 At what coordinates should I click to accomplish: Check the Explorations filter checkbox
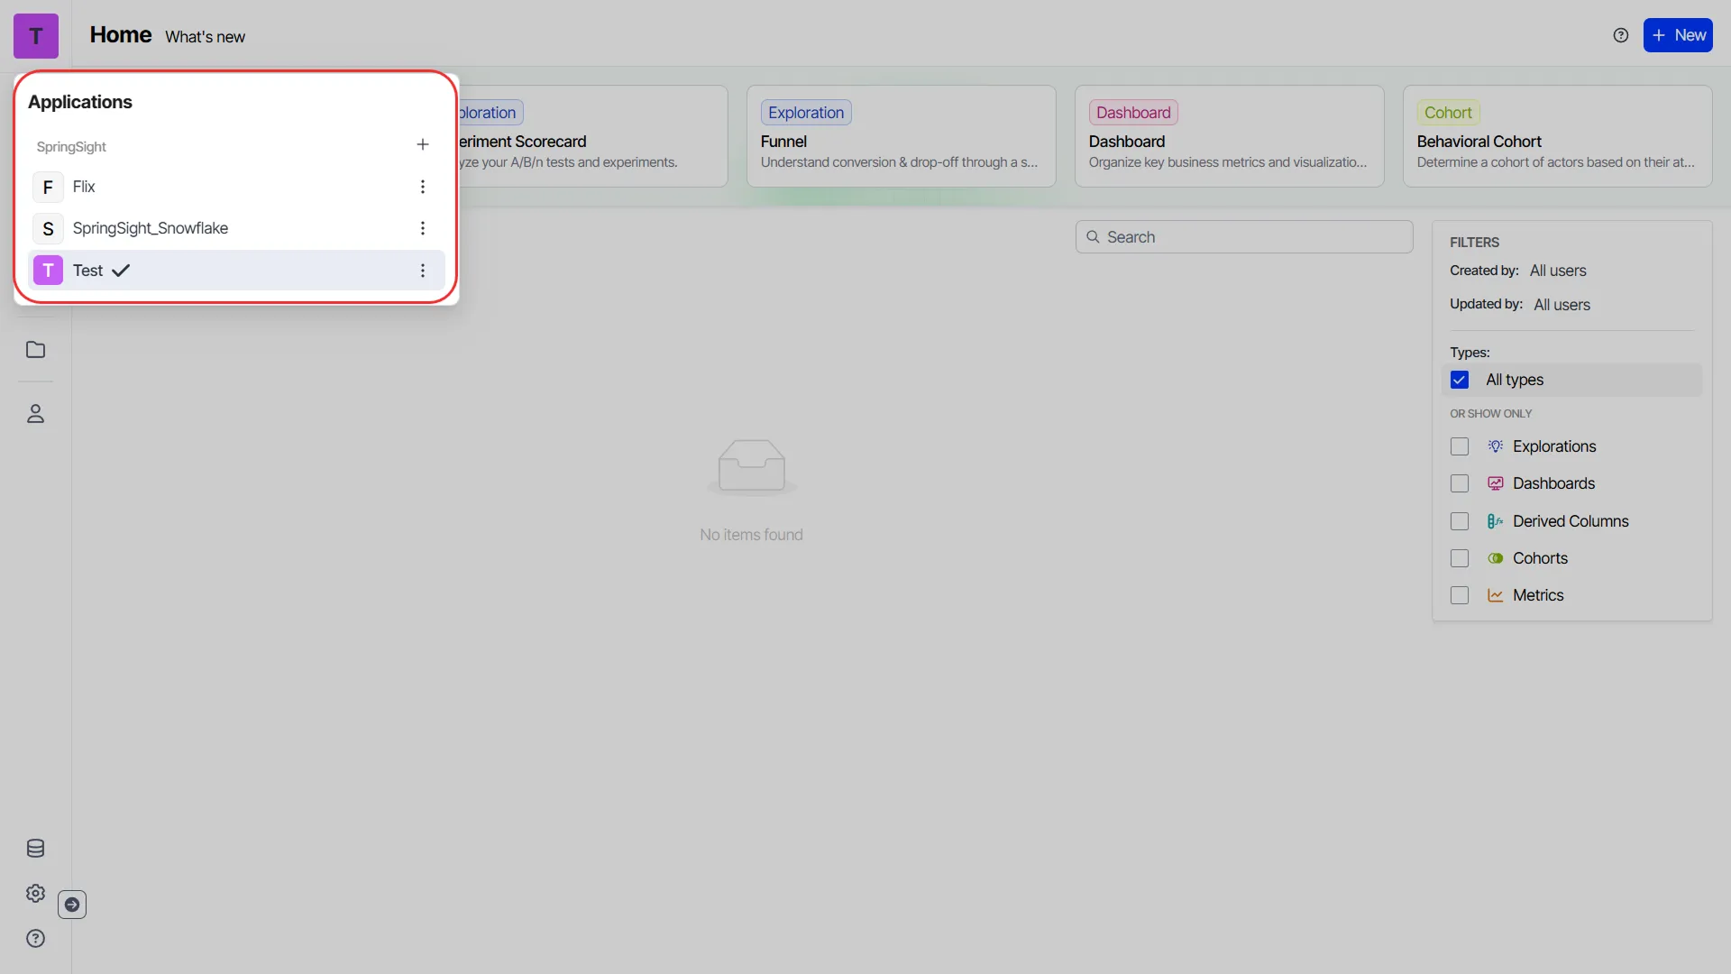point(1460,446)
